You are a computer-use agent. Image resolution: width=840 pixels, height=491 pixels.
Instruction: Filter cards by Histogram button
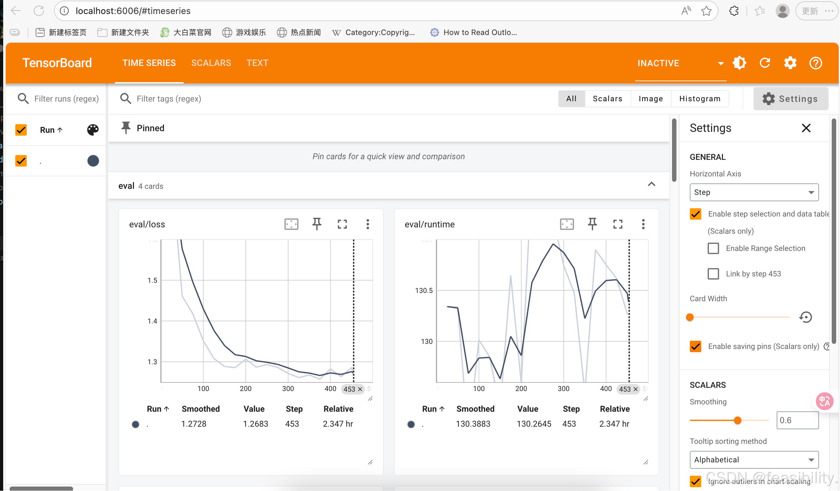point(700,99)
